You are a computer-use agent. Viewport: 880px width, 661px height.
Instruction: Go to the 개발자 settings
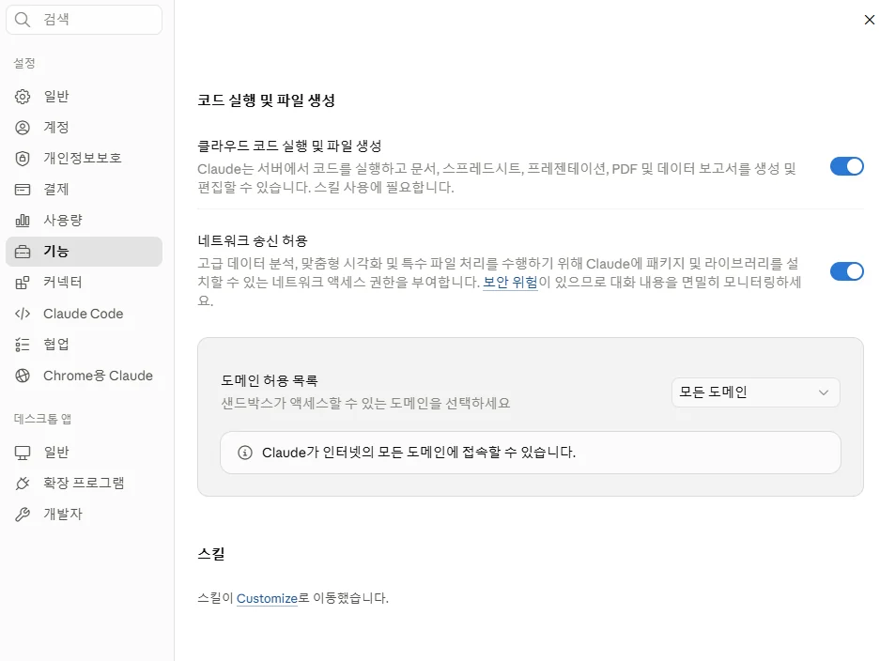[85, 514]
